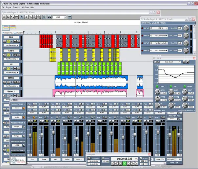
Task: Load EQ preset with folder icon
Action: [x=184, y=62]
